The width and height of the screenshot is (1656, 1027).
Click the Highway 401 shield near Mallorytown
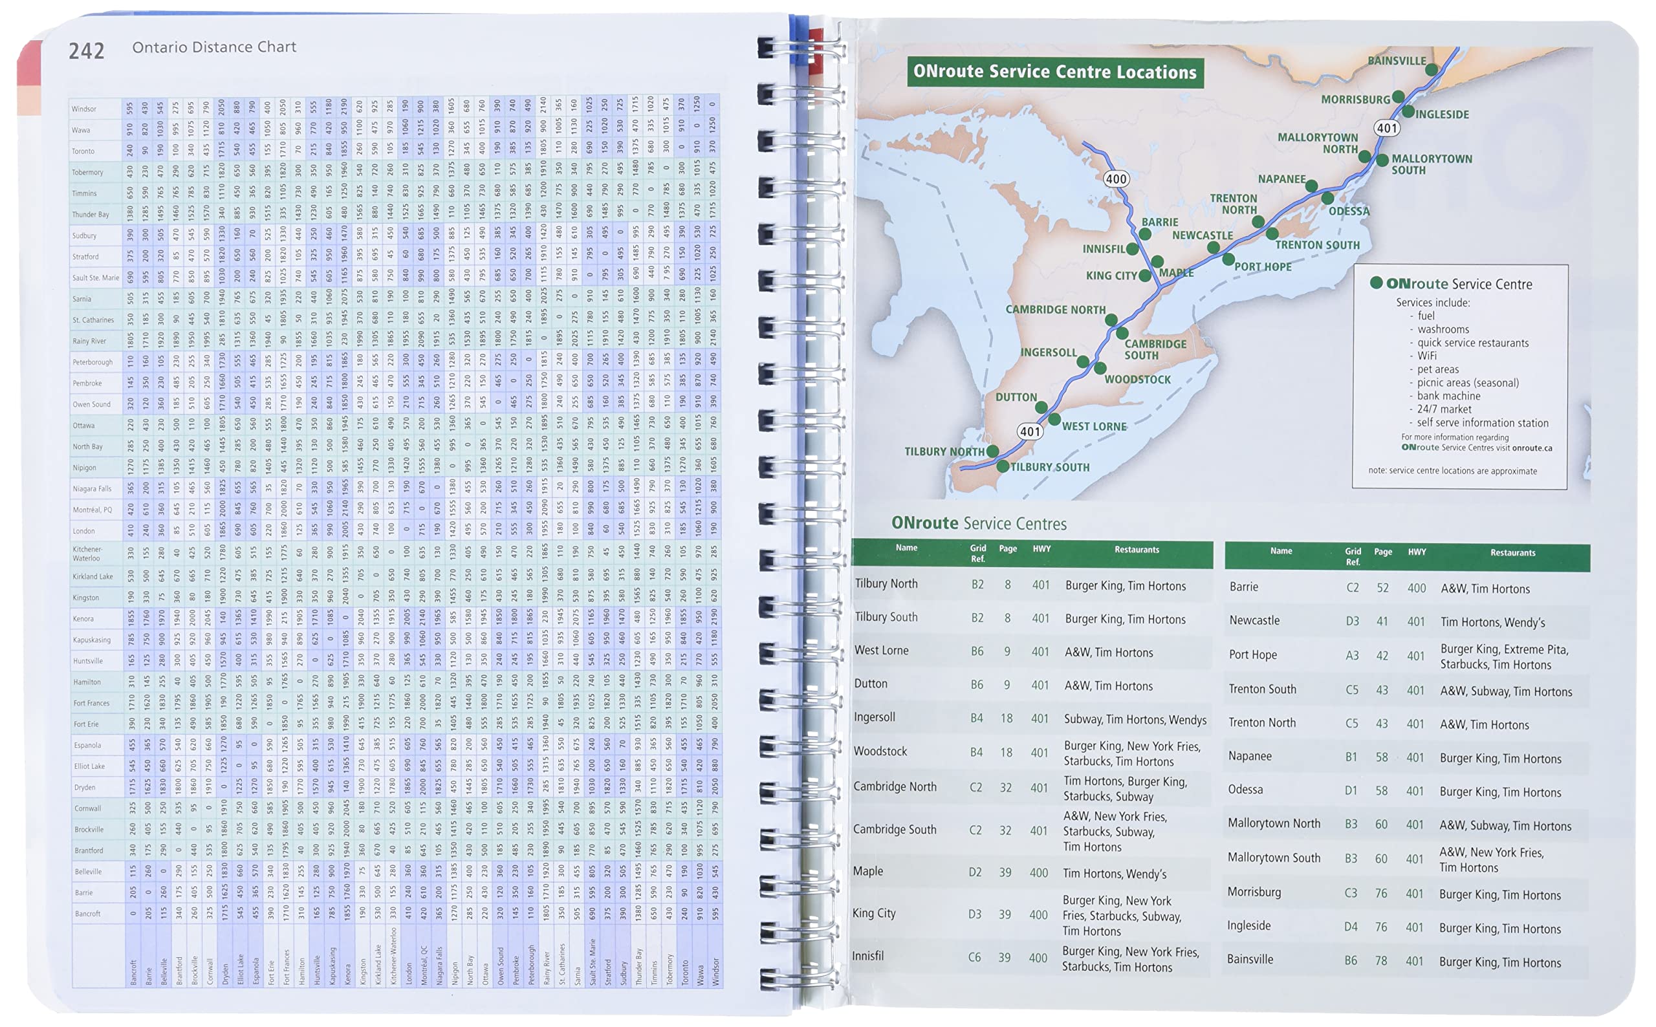click(x=1386, y=127)
